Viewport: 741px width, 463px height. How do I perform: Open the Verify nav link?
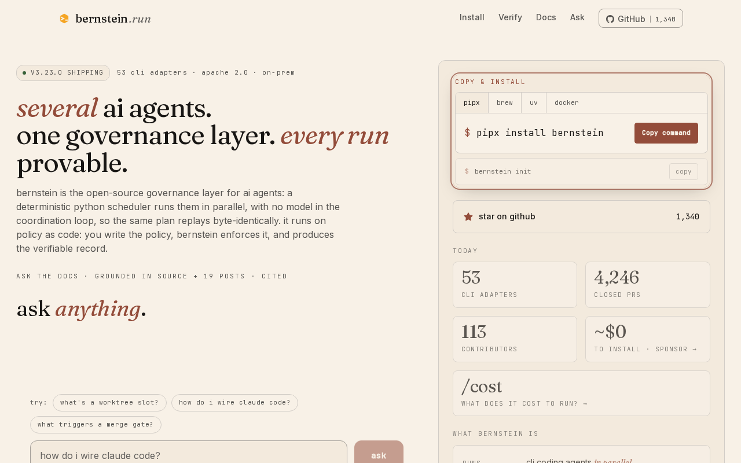510,17
